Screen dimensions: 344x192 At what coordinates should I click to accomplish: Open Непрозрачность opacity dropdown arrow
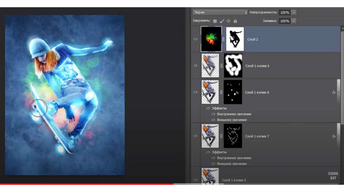[x=294, y=12]
